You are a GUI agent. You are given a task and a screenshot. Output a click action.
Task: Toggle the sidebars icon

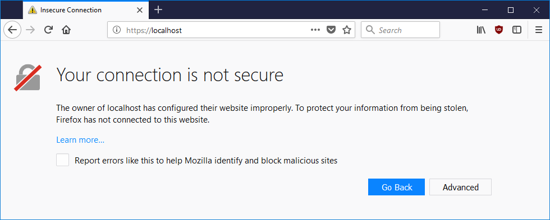click(x=517, y=30)
